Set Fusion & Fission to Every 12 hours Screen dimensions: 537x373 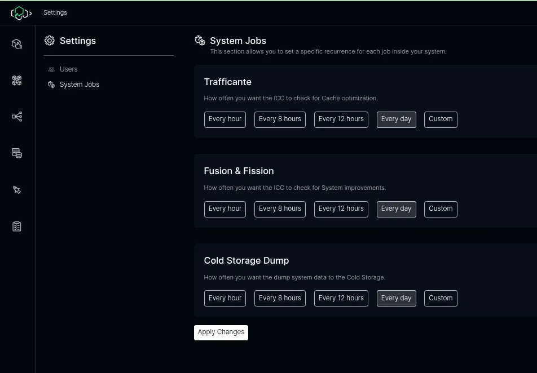[341, 209]
